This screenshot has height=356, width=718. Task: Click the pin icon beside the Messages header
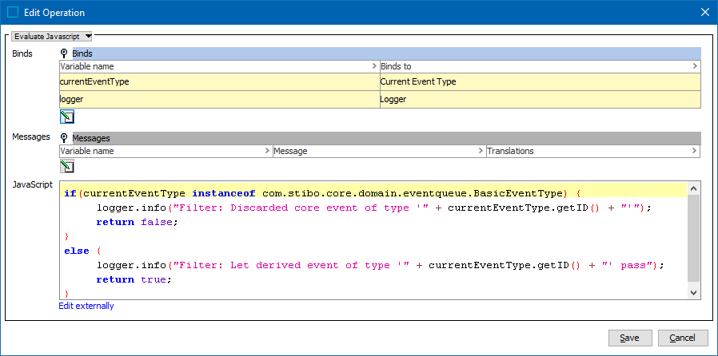coord(65,138)
